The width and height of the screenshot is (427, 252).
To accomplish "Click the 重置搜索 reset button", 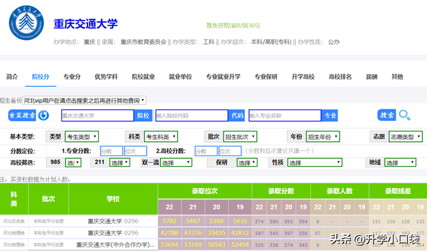I will pos(22,115).
